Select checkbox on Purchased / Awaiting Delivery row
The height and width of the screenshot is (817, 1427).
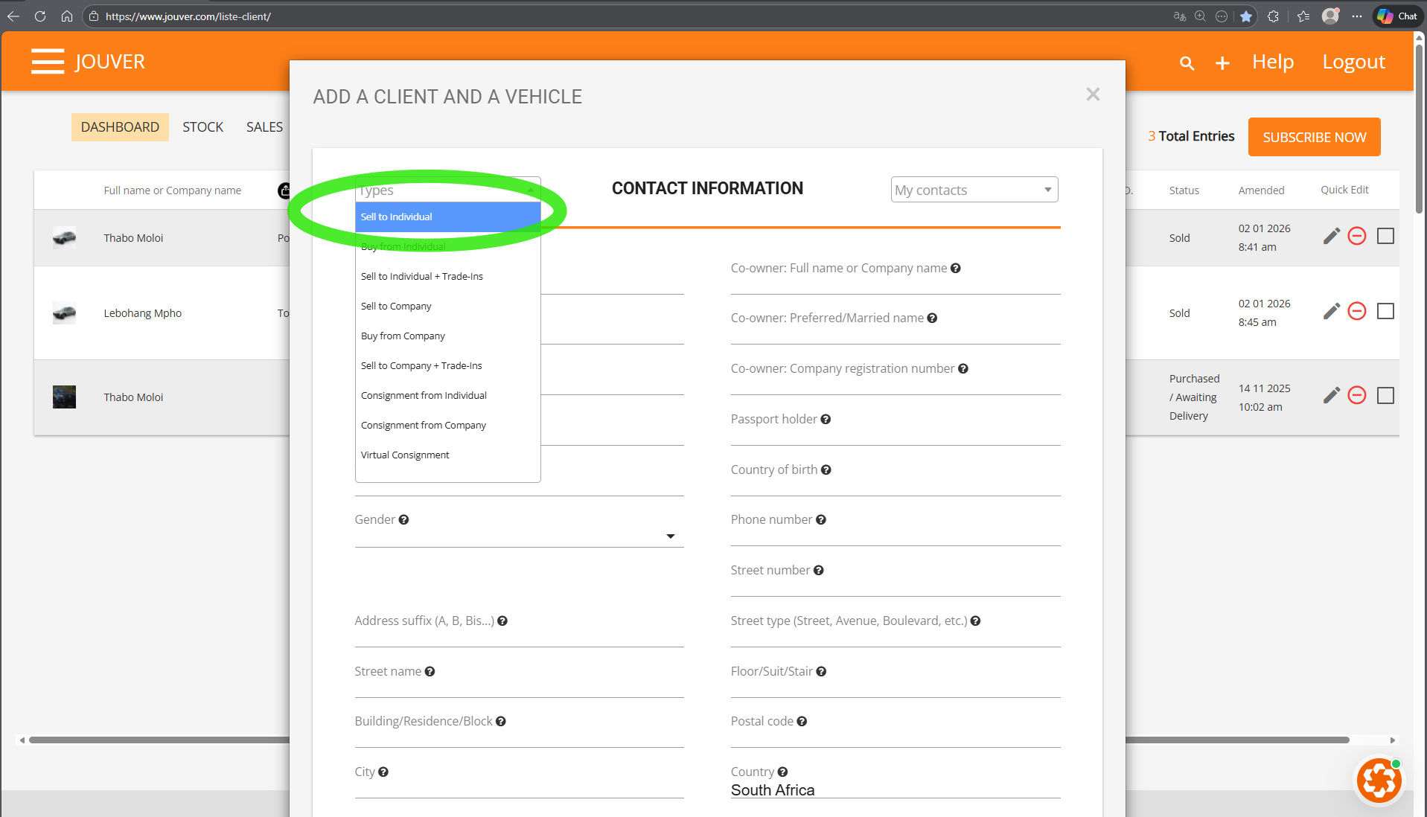1385,395
